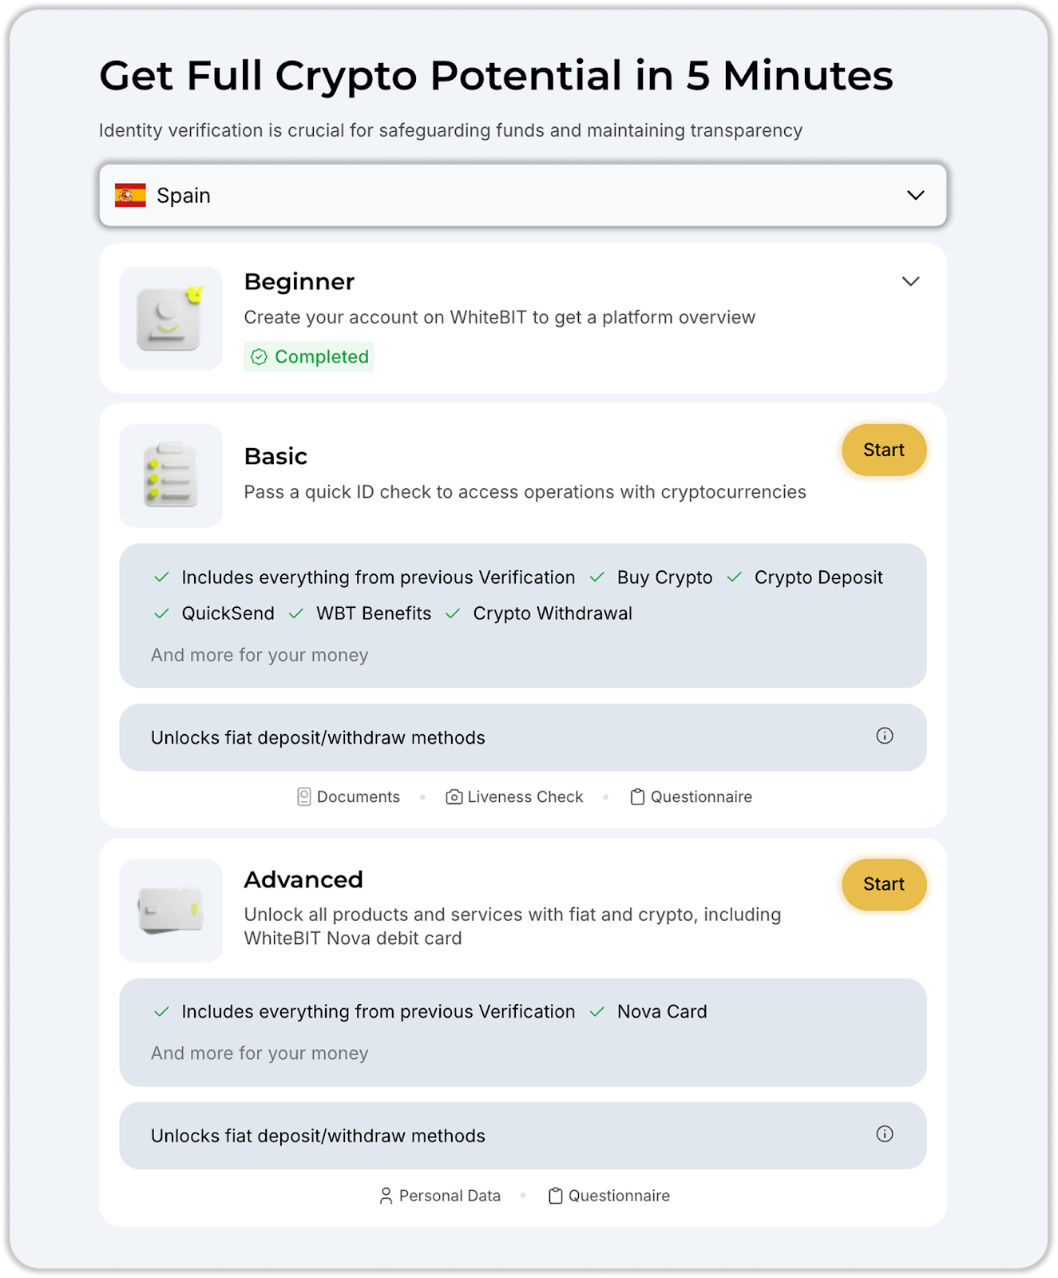Click the Basic checklist clipboard icon

pyautogui.click(x=171, y=475)
